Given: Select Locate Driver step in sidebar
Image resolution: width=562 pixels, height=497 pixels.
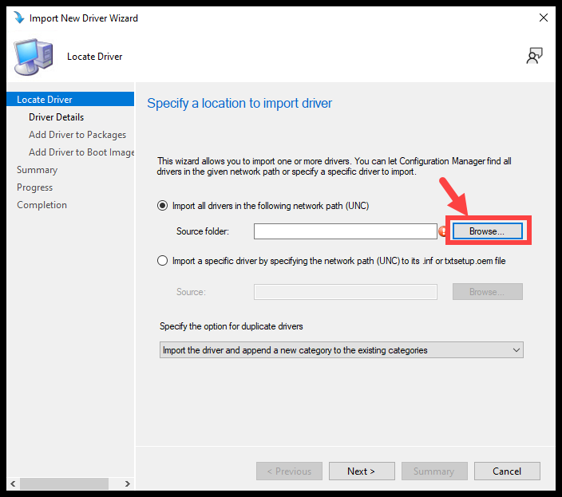Looking at the screenshot, I should [70, 99].
